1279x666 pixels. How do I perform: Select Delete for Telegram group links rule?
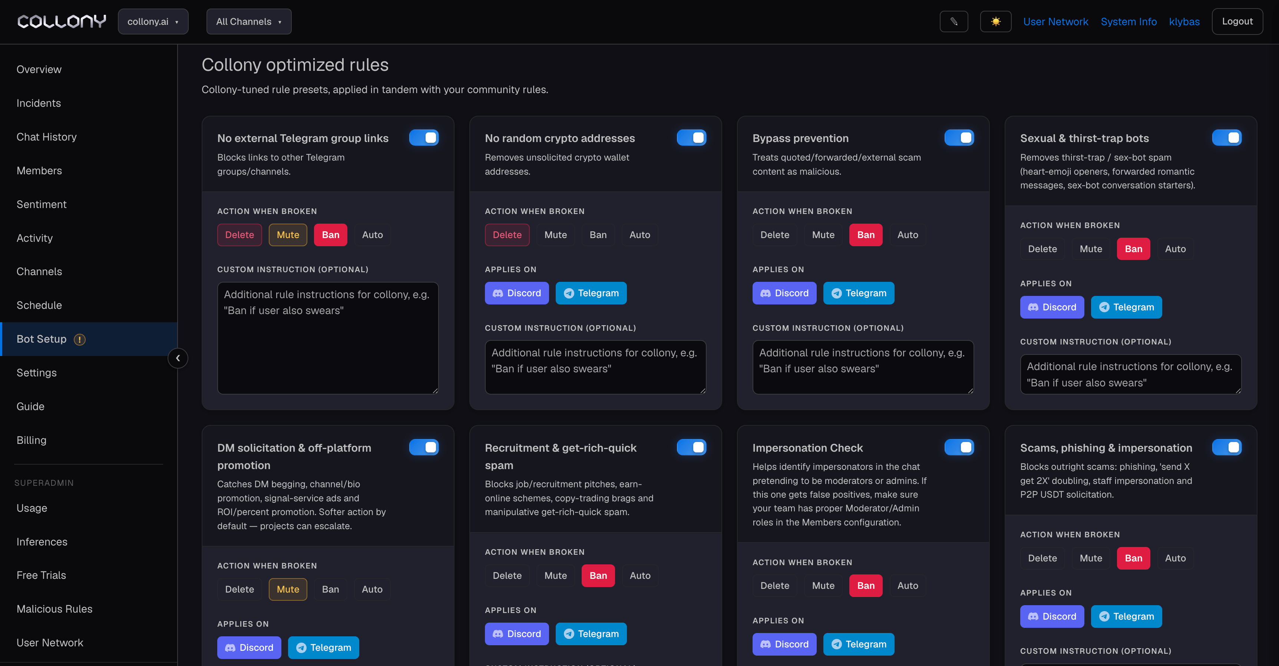point(239,235)
